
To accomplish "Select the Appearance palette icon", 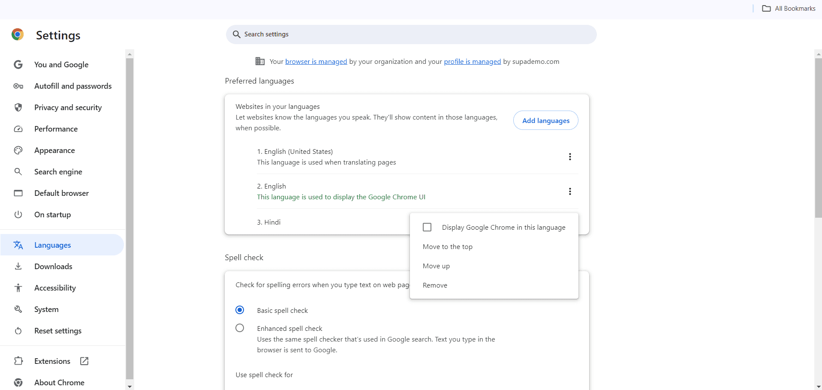I will [18, 150].
